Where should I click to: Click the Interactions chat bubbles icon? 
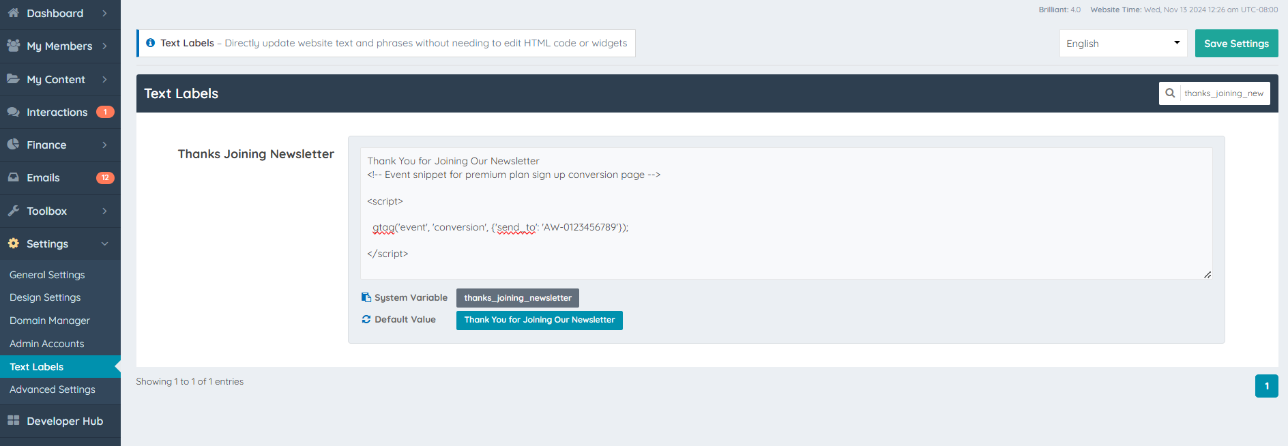[13, 112]
